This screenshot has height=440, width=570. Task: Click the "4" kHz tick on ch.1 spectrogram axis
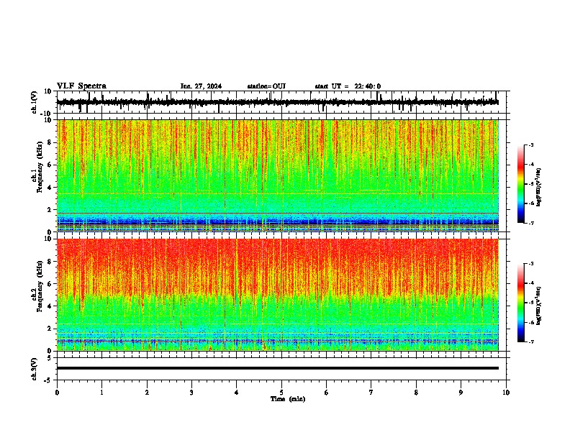coord(50,188)
